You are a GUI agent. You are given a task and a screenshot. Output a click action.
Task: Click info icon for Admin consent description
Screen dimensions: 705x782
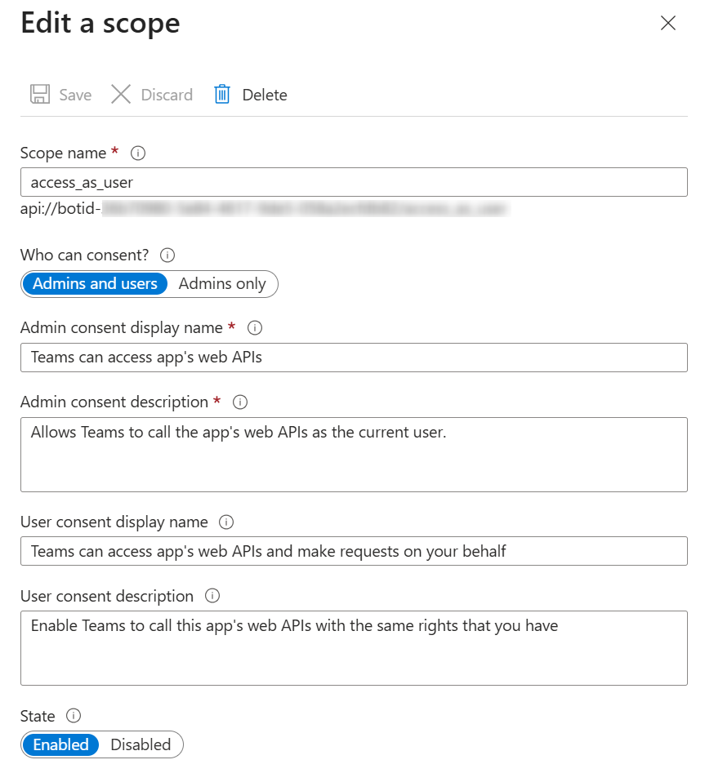(x=240, y=402)
